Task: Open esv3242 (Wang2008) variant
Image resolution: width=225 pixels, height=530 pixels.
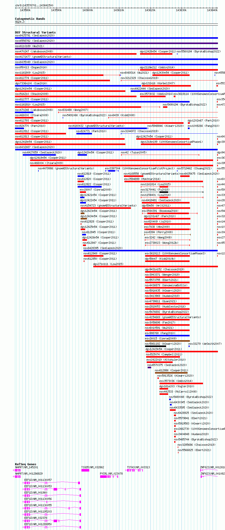Action: pos(158,237)
